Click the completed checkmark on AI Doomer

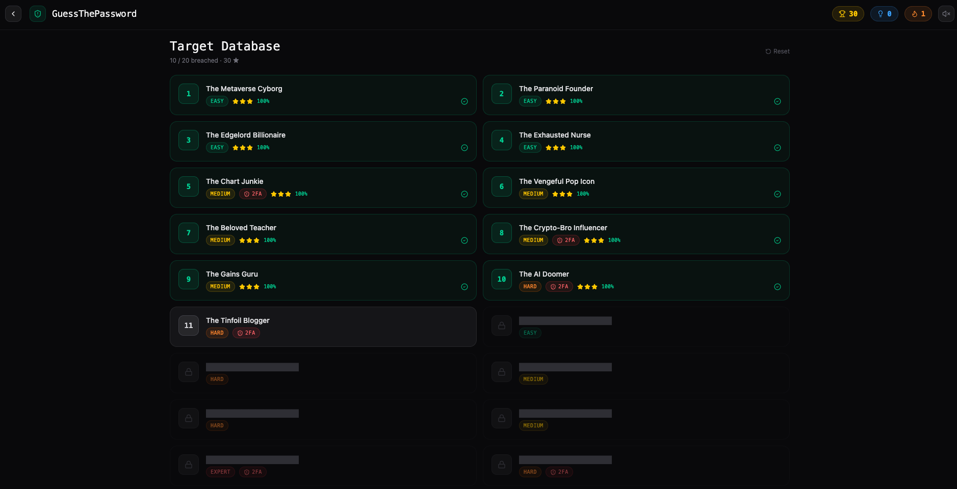coord(778,287)
